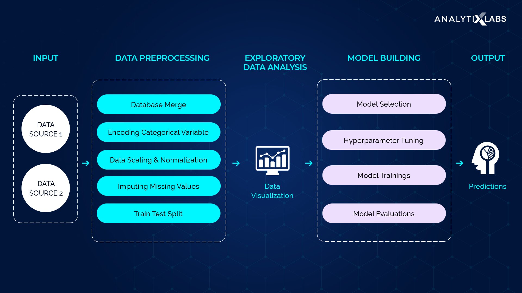The height and width of the screenshot is (293, 522).
Task: Click the arrow between Input and Preprocessing
Action: point(85,163)
